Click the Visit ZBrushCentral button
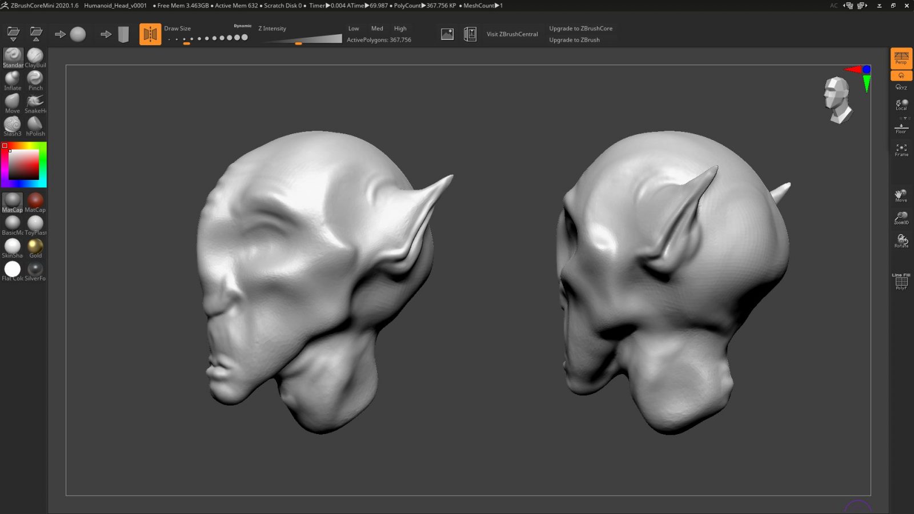Viewport: 914px width, 514px height. point(511,34)
